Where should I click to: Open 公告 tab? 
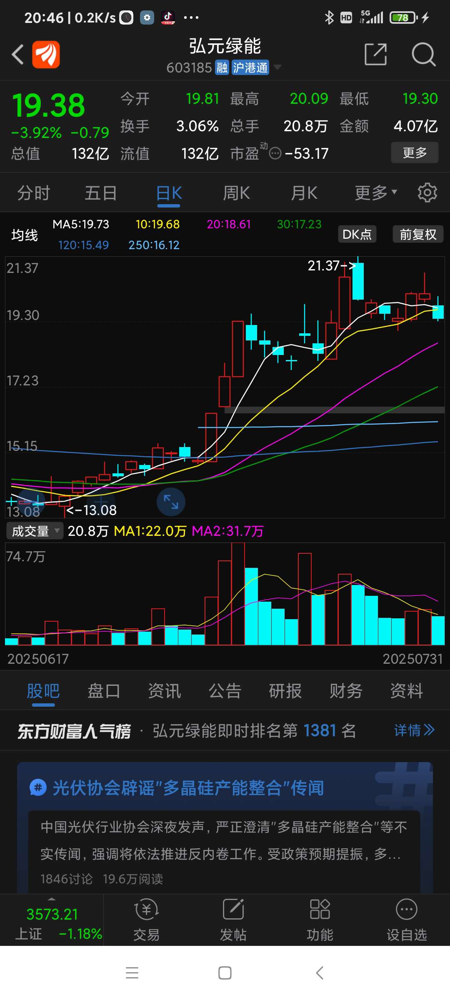point(225,691)
